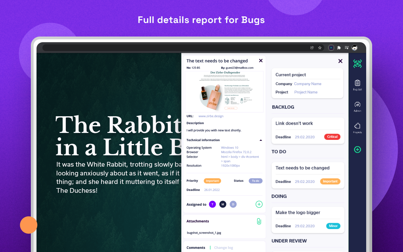The image size is (403, 252).
Task: Open the Link doesn't work bug card
Action: 308,130
